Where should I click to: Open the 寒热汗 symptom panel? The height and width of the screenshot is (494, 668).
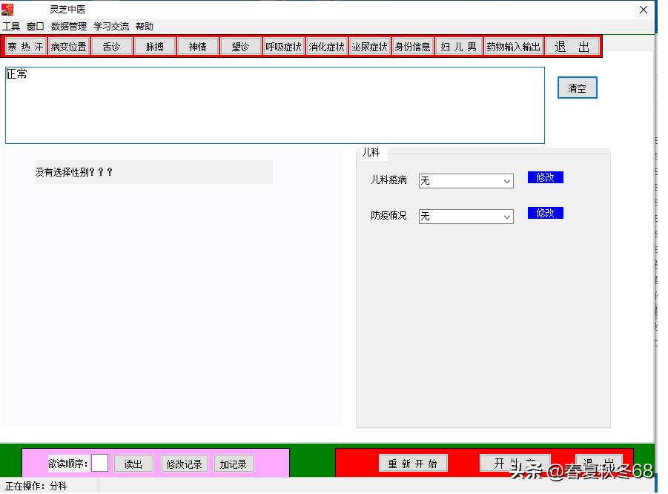click(25, 45)
